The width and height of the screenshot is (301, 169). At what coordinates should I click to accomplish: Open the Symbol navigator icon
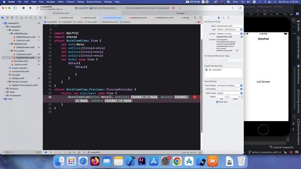12,18
